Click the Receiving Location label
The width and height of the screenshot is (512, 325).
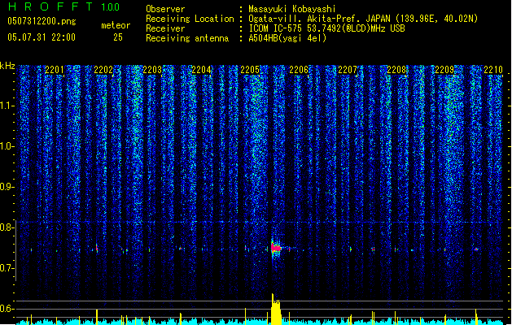click(190, 19)
